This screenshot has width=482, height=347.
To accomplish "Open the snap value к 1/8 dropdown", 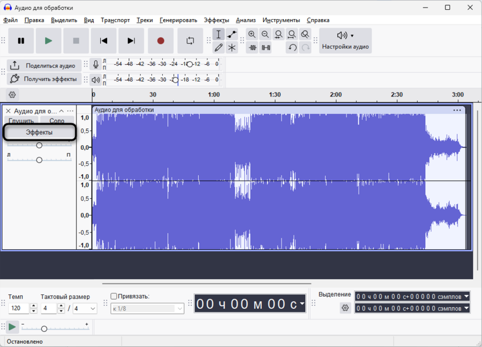I will pos(148,309).
